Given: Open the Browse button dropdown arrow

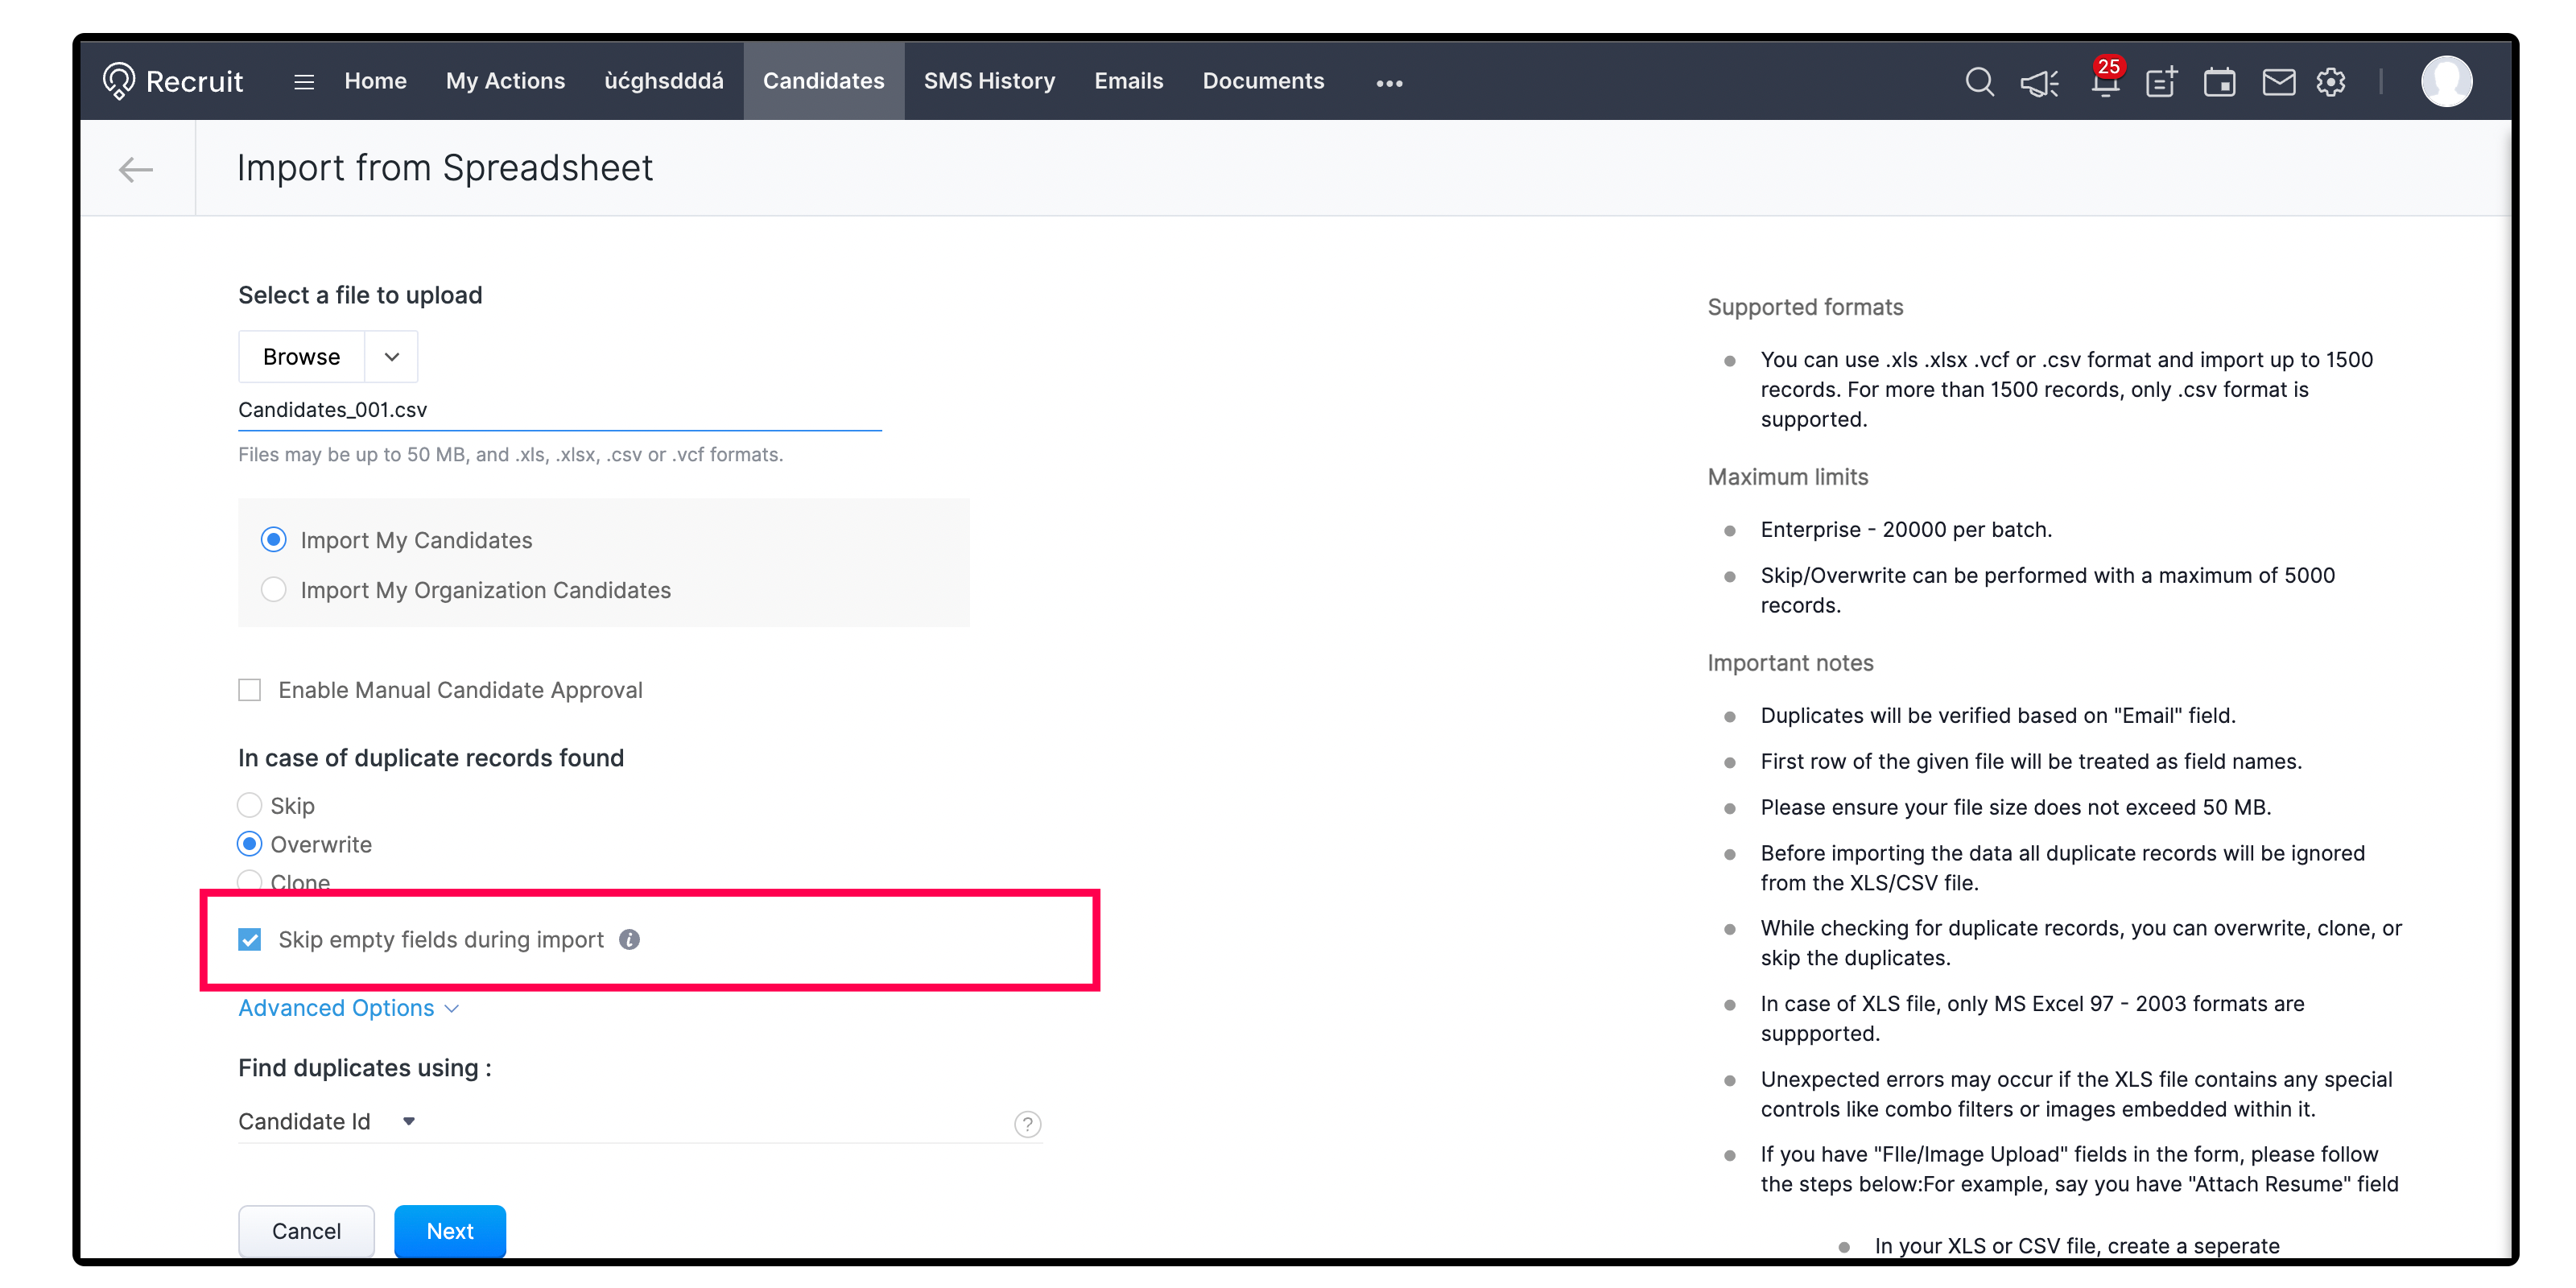Looking at the screenshot, I should pos(392,357).
